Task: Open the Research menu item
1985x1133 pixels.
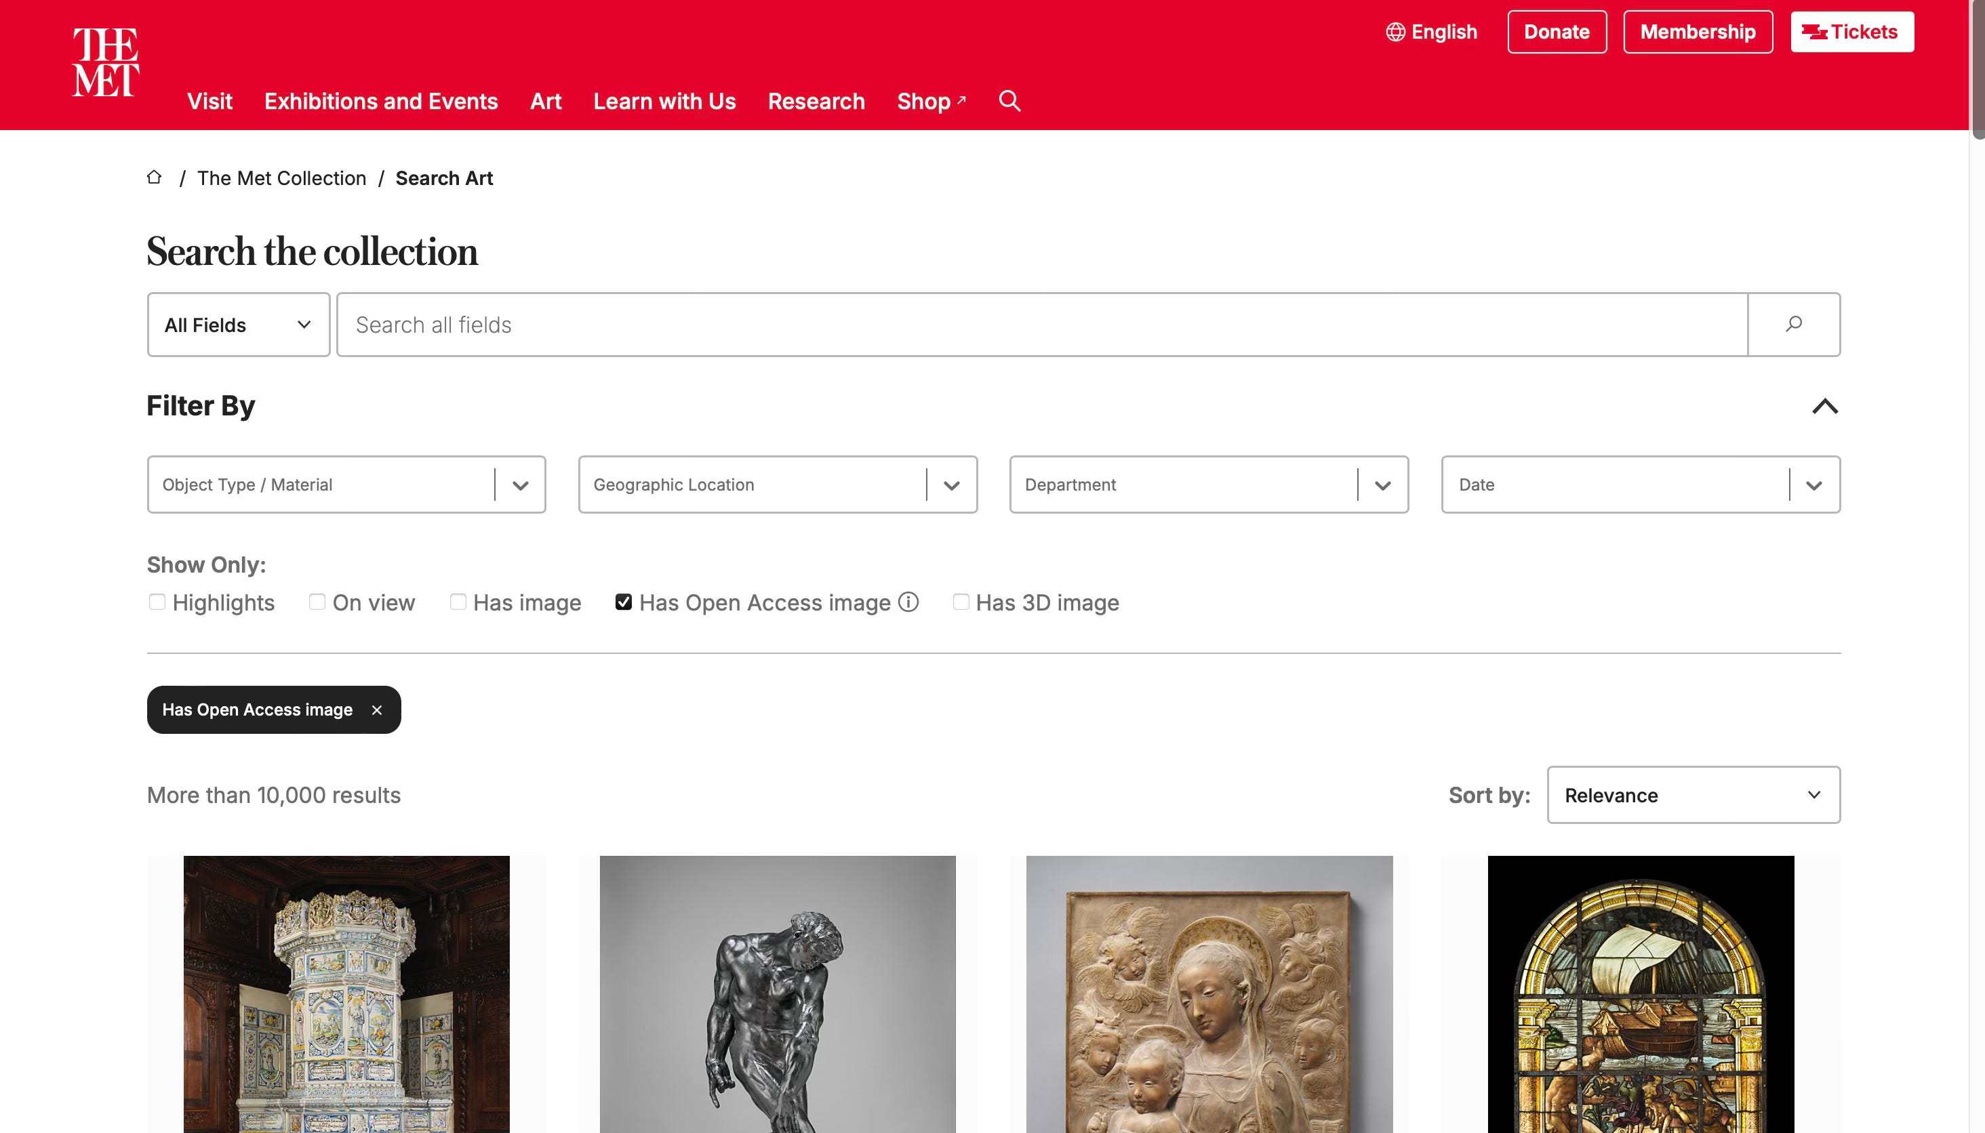Action: [x=816, y=101]
